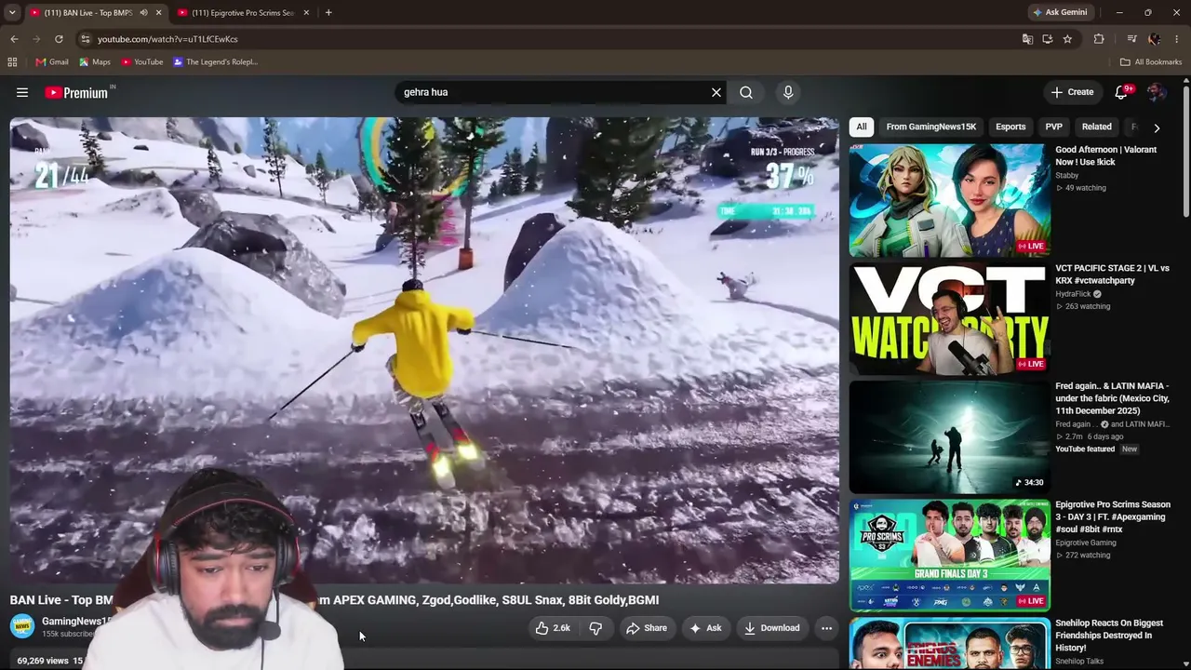The width and height of the screenshot is (1191, 670).
Task: Open VCT Watch Party live thumbnail
Action: [x=949, y=318]
